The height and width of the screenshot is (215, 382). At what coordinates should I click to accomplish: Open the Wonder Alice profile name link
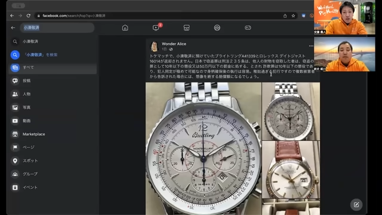[174, 44]
